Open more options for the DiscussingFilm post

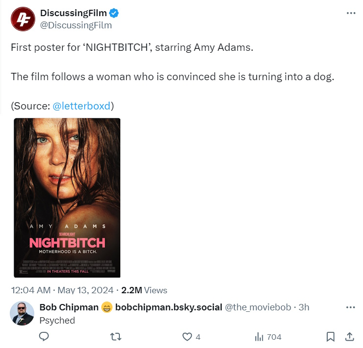pos(351,13)
